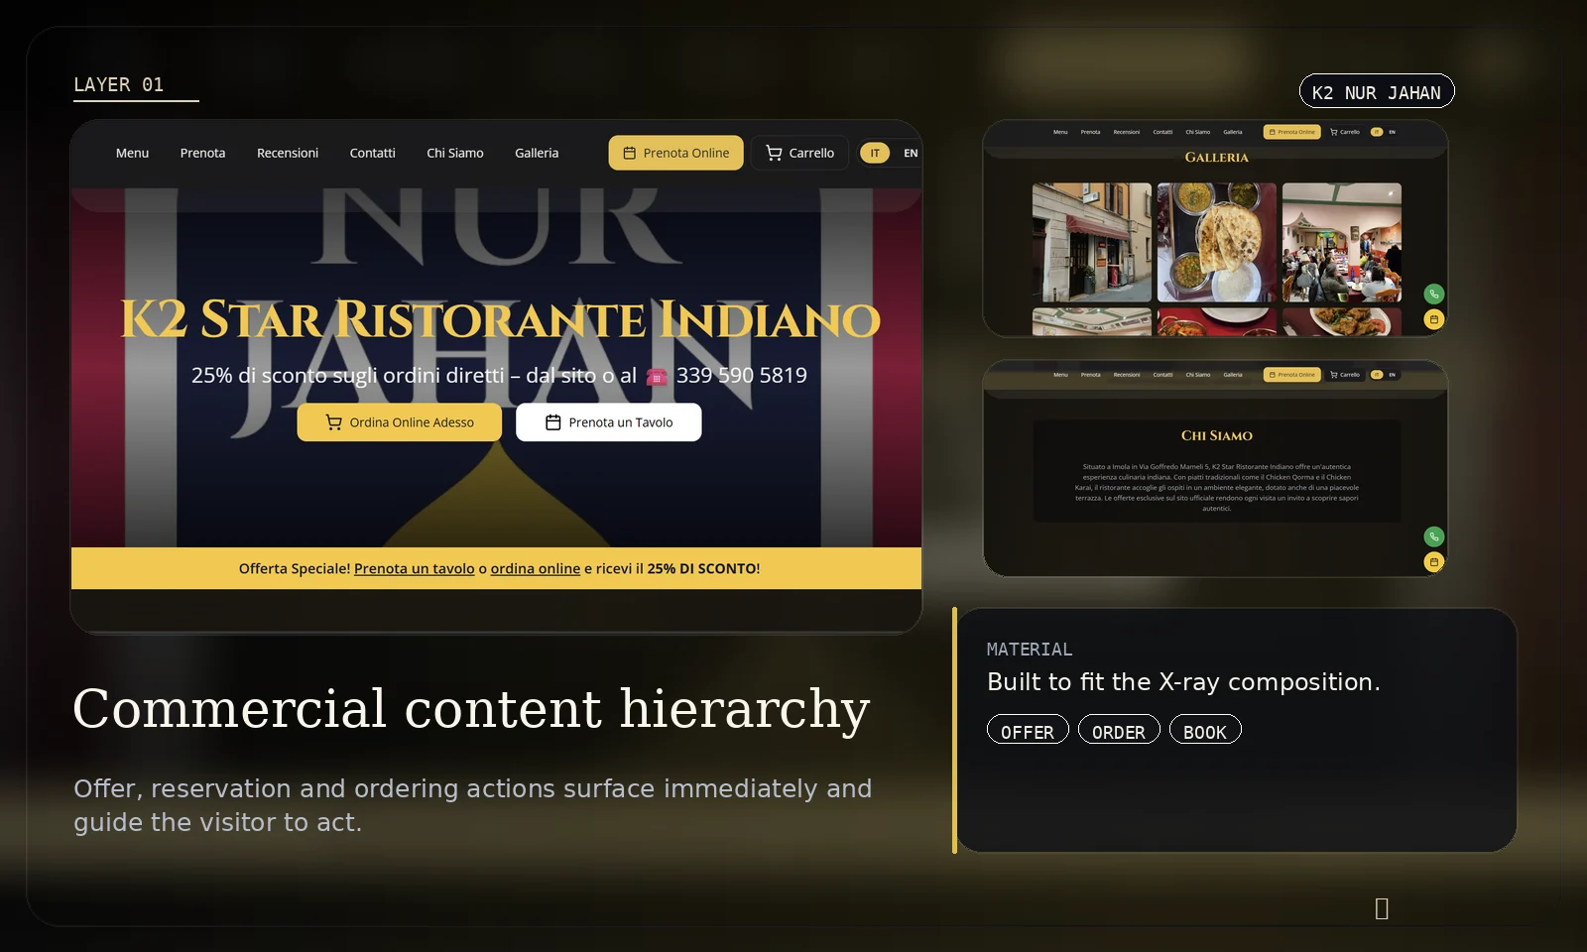Click the yellow calendar icon in the Chi Siamo preview

pyautogui.click(x=1434, y=562)
